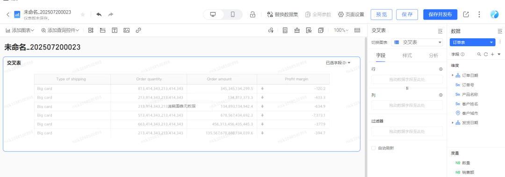Switch to desktop layout view
The width and height of the screenshot is (505, 177).
[x=213, y=14]
